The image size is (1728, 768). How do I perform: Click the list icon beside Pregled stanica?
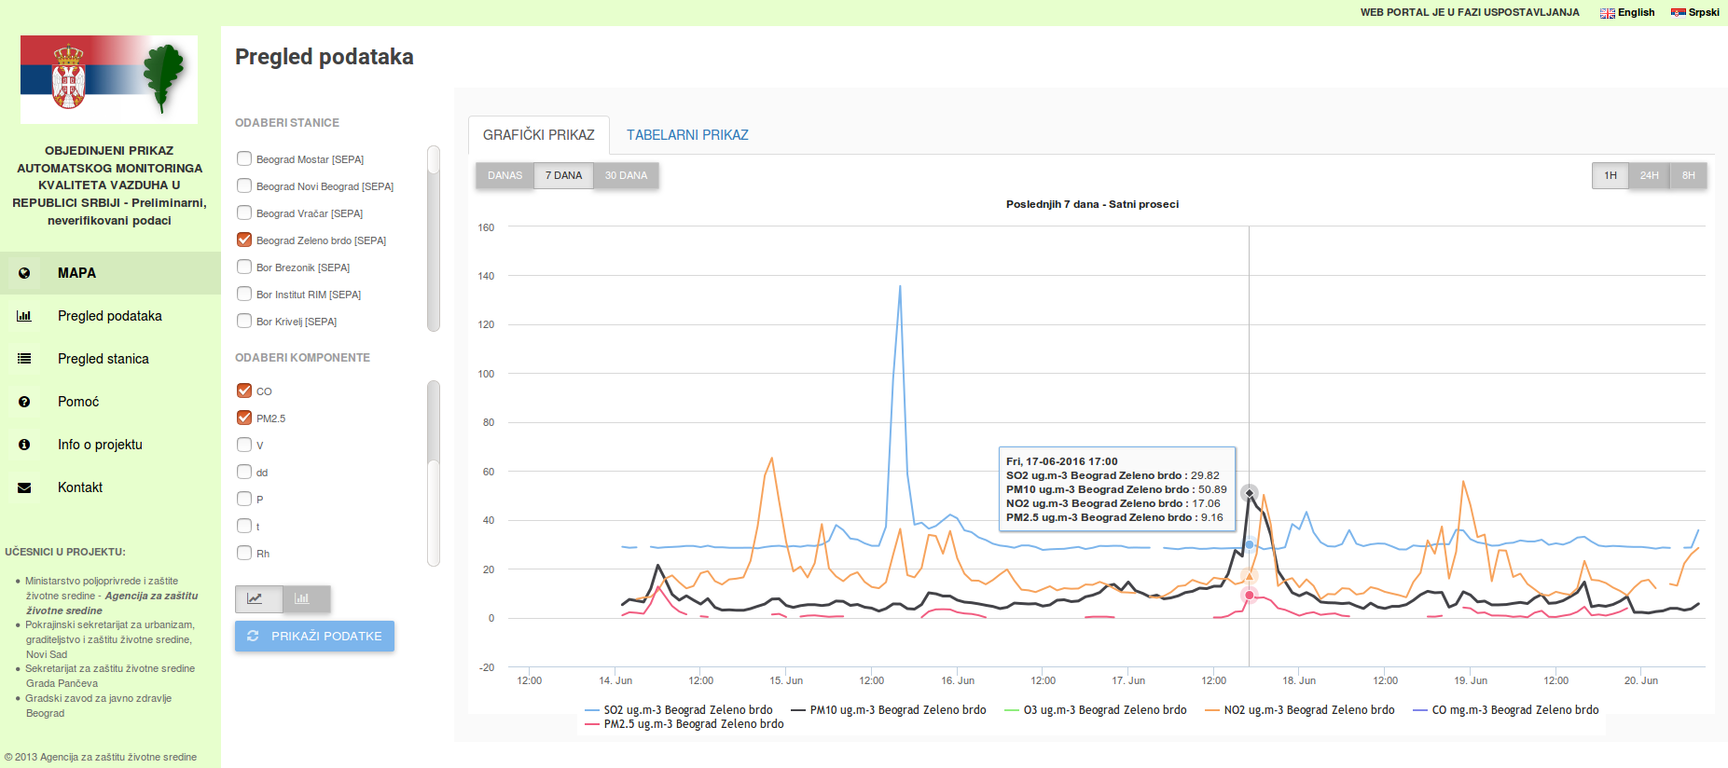click(24, 359)
